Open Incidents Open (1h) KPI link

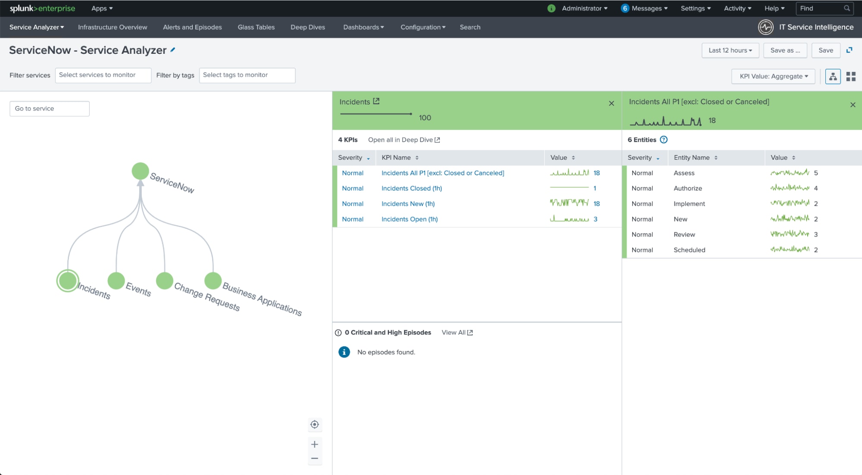click(x=409, y=219)
